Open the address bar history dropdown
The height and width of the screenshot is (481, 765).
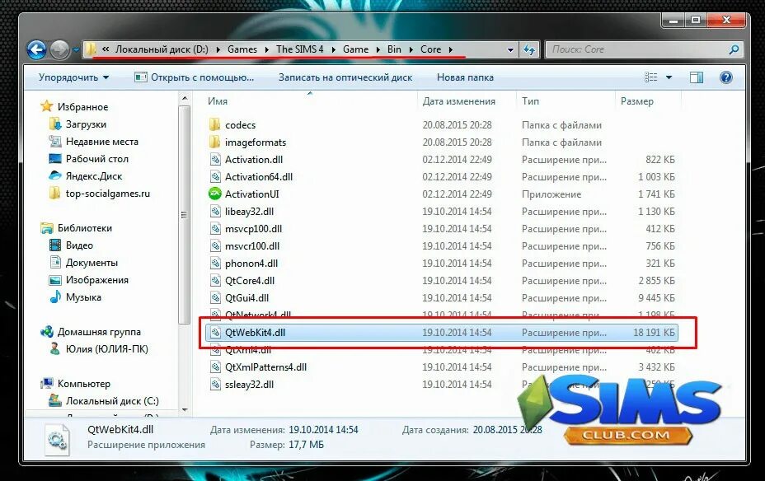tap(510, 49)
